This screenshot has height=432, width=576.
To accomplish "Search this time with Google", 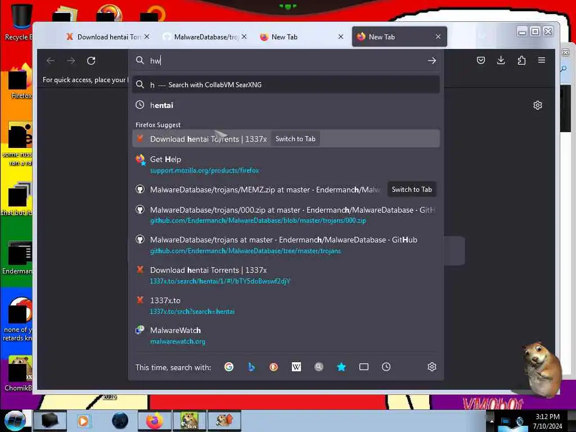I will pyautogui.click(x=229, y=367).
